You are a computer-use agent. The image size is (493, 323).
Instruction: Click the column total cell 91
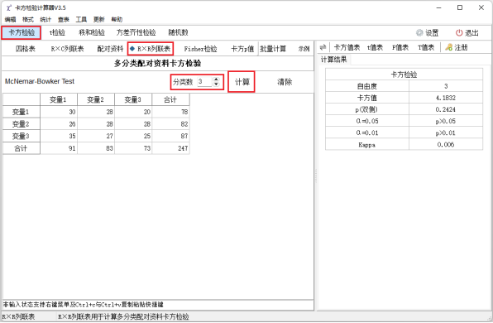59,148
